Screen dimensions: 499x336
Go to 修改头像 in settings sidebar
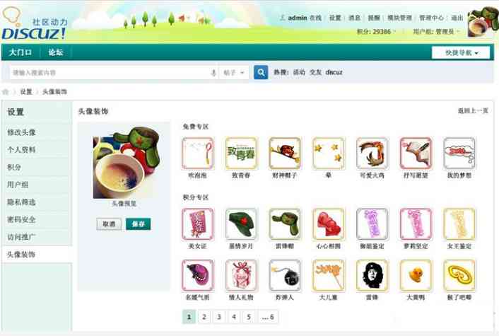pyautogui.click(x=21, y=132)
